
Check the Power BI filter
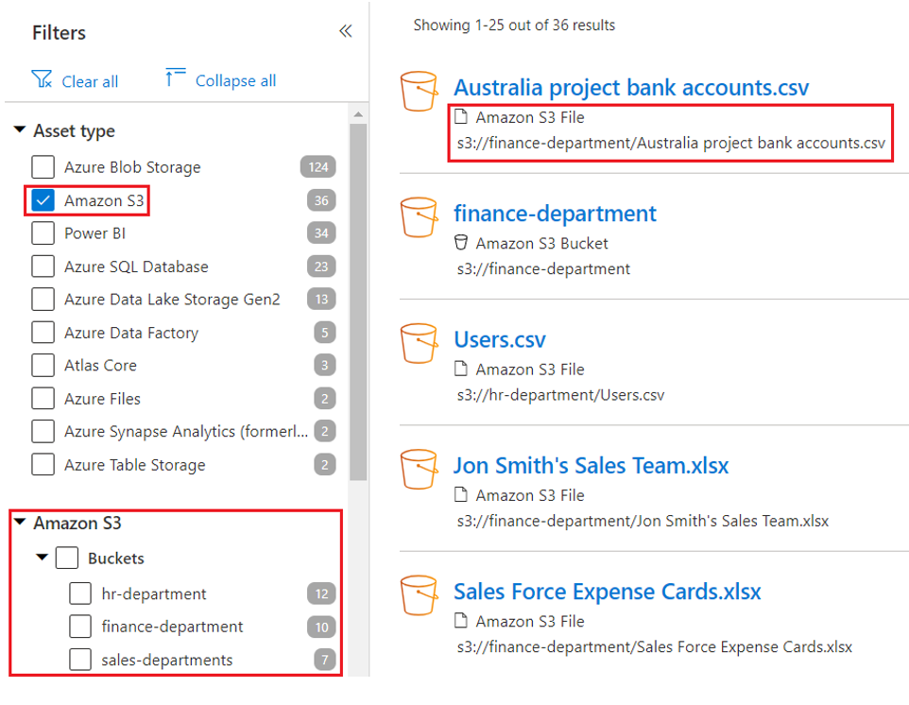click(43, 233)
